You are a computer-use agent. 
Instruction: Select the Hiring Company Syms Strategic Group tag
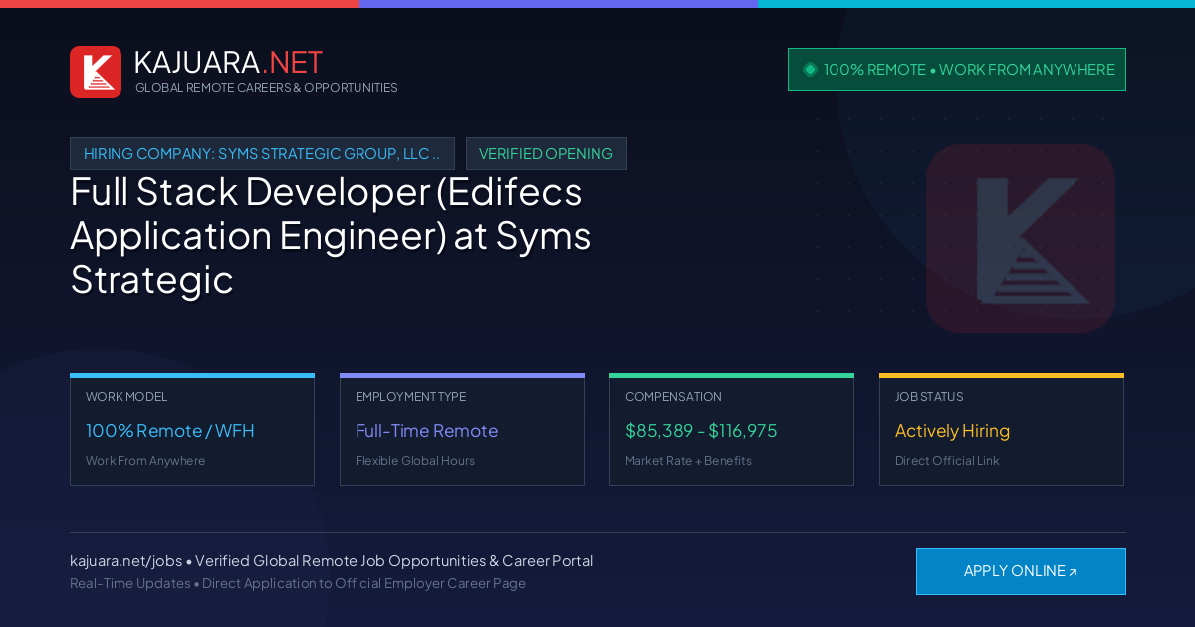(262, 153)
